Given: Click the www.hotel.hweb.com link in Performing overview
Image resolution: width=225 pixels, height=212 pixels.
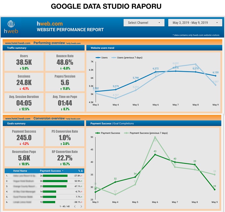Looking at the screenshot, I should [18, 43].
